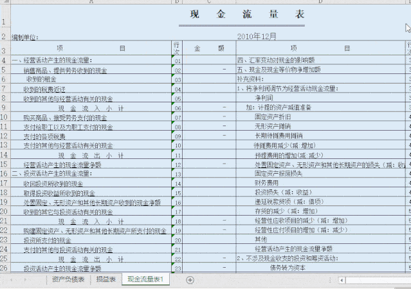The height and width of the screenshot is (289, 411).
Task: Select cell 收到的其他与经营活动有关的现金
Action: [91, 98]
